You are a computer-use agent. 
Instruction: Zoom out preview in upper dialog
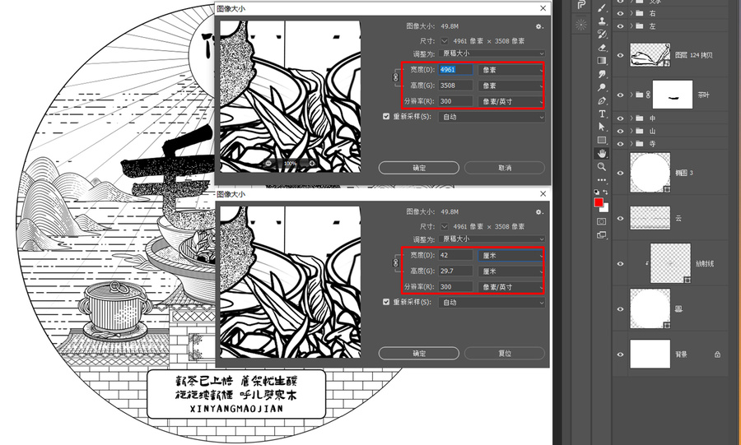click(268, 164)
